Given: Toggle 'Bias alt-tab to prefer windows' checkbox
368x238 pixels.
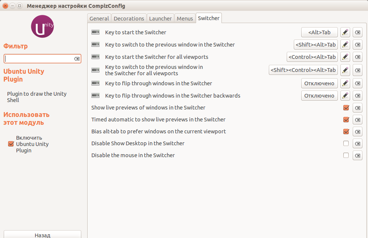Looking at the screenshot, I should pyautogui.click(x=346, y=131).
